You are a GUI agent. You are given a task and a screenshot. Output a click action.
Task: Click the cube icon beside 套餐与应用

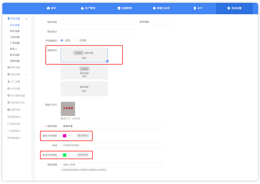tap(154, 8)
